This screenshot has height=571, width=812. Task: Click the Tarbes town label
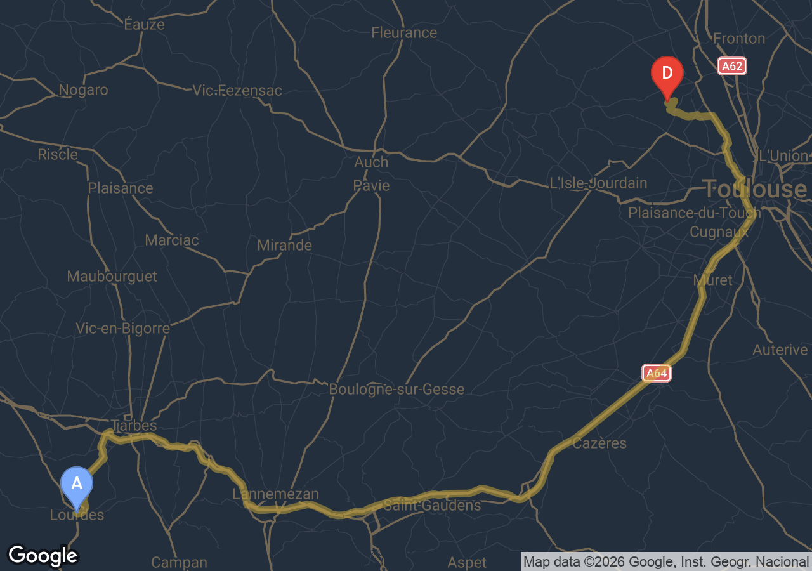coord(134,425)
